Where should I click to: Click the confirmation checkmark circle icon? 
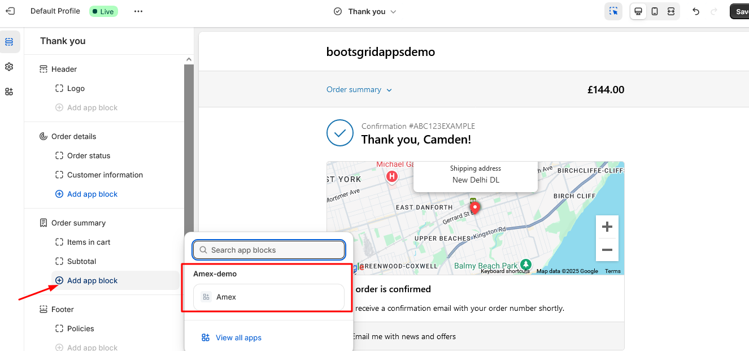click(x=340, y=133)
